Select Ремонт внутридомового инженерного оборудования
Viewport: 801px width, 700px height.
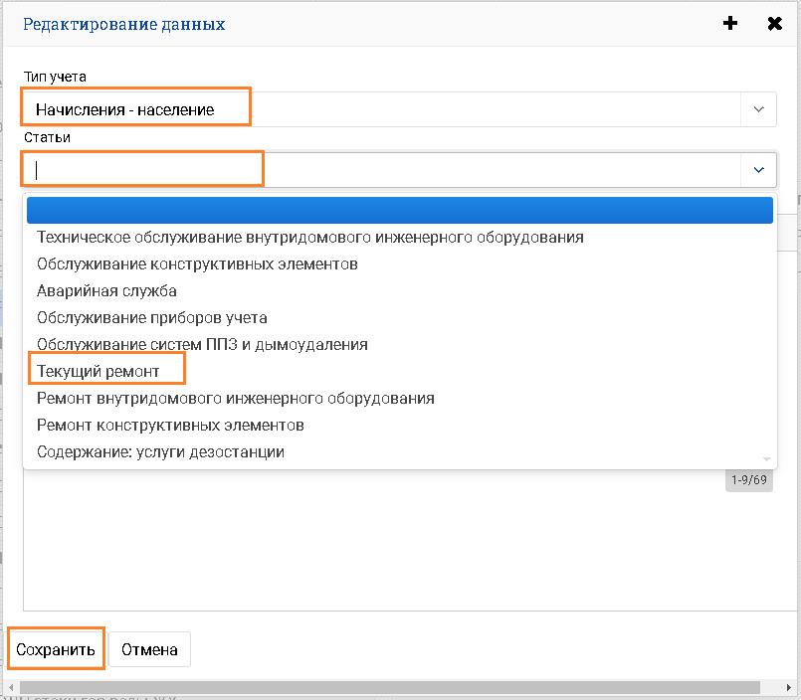click(235, 399)
